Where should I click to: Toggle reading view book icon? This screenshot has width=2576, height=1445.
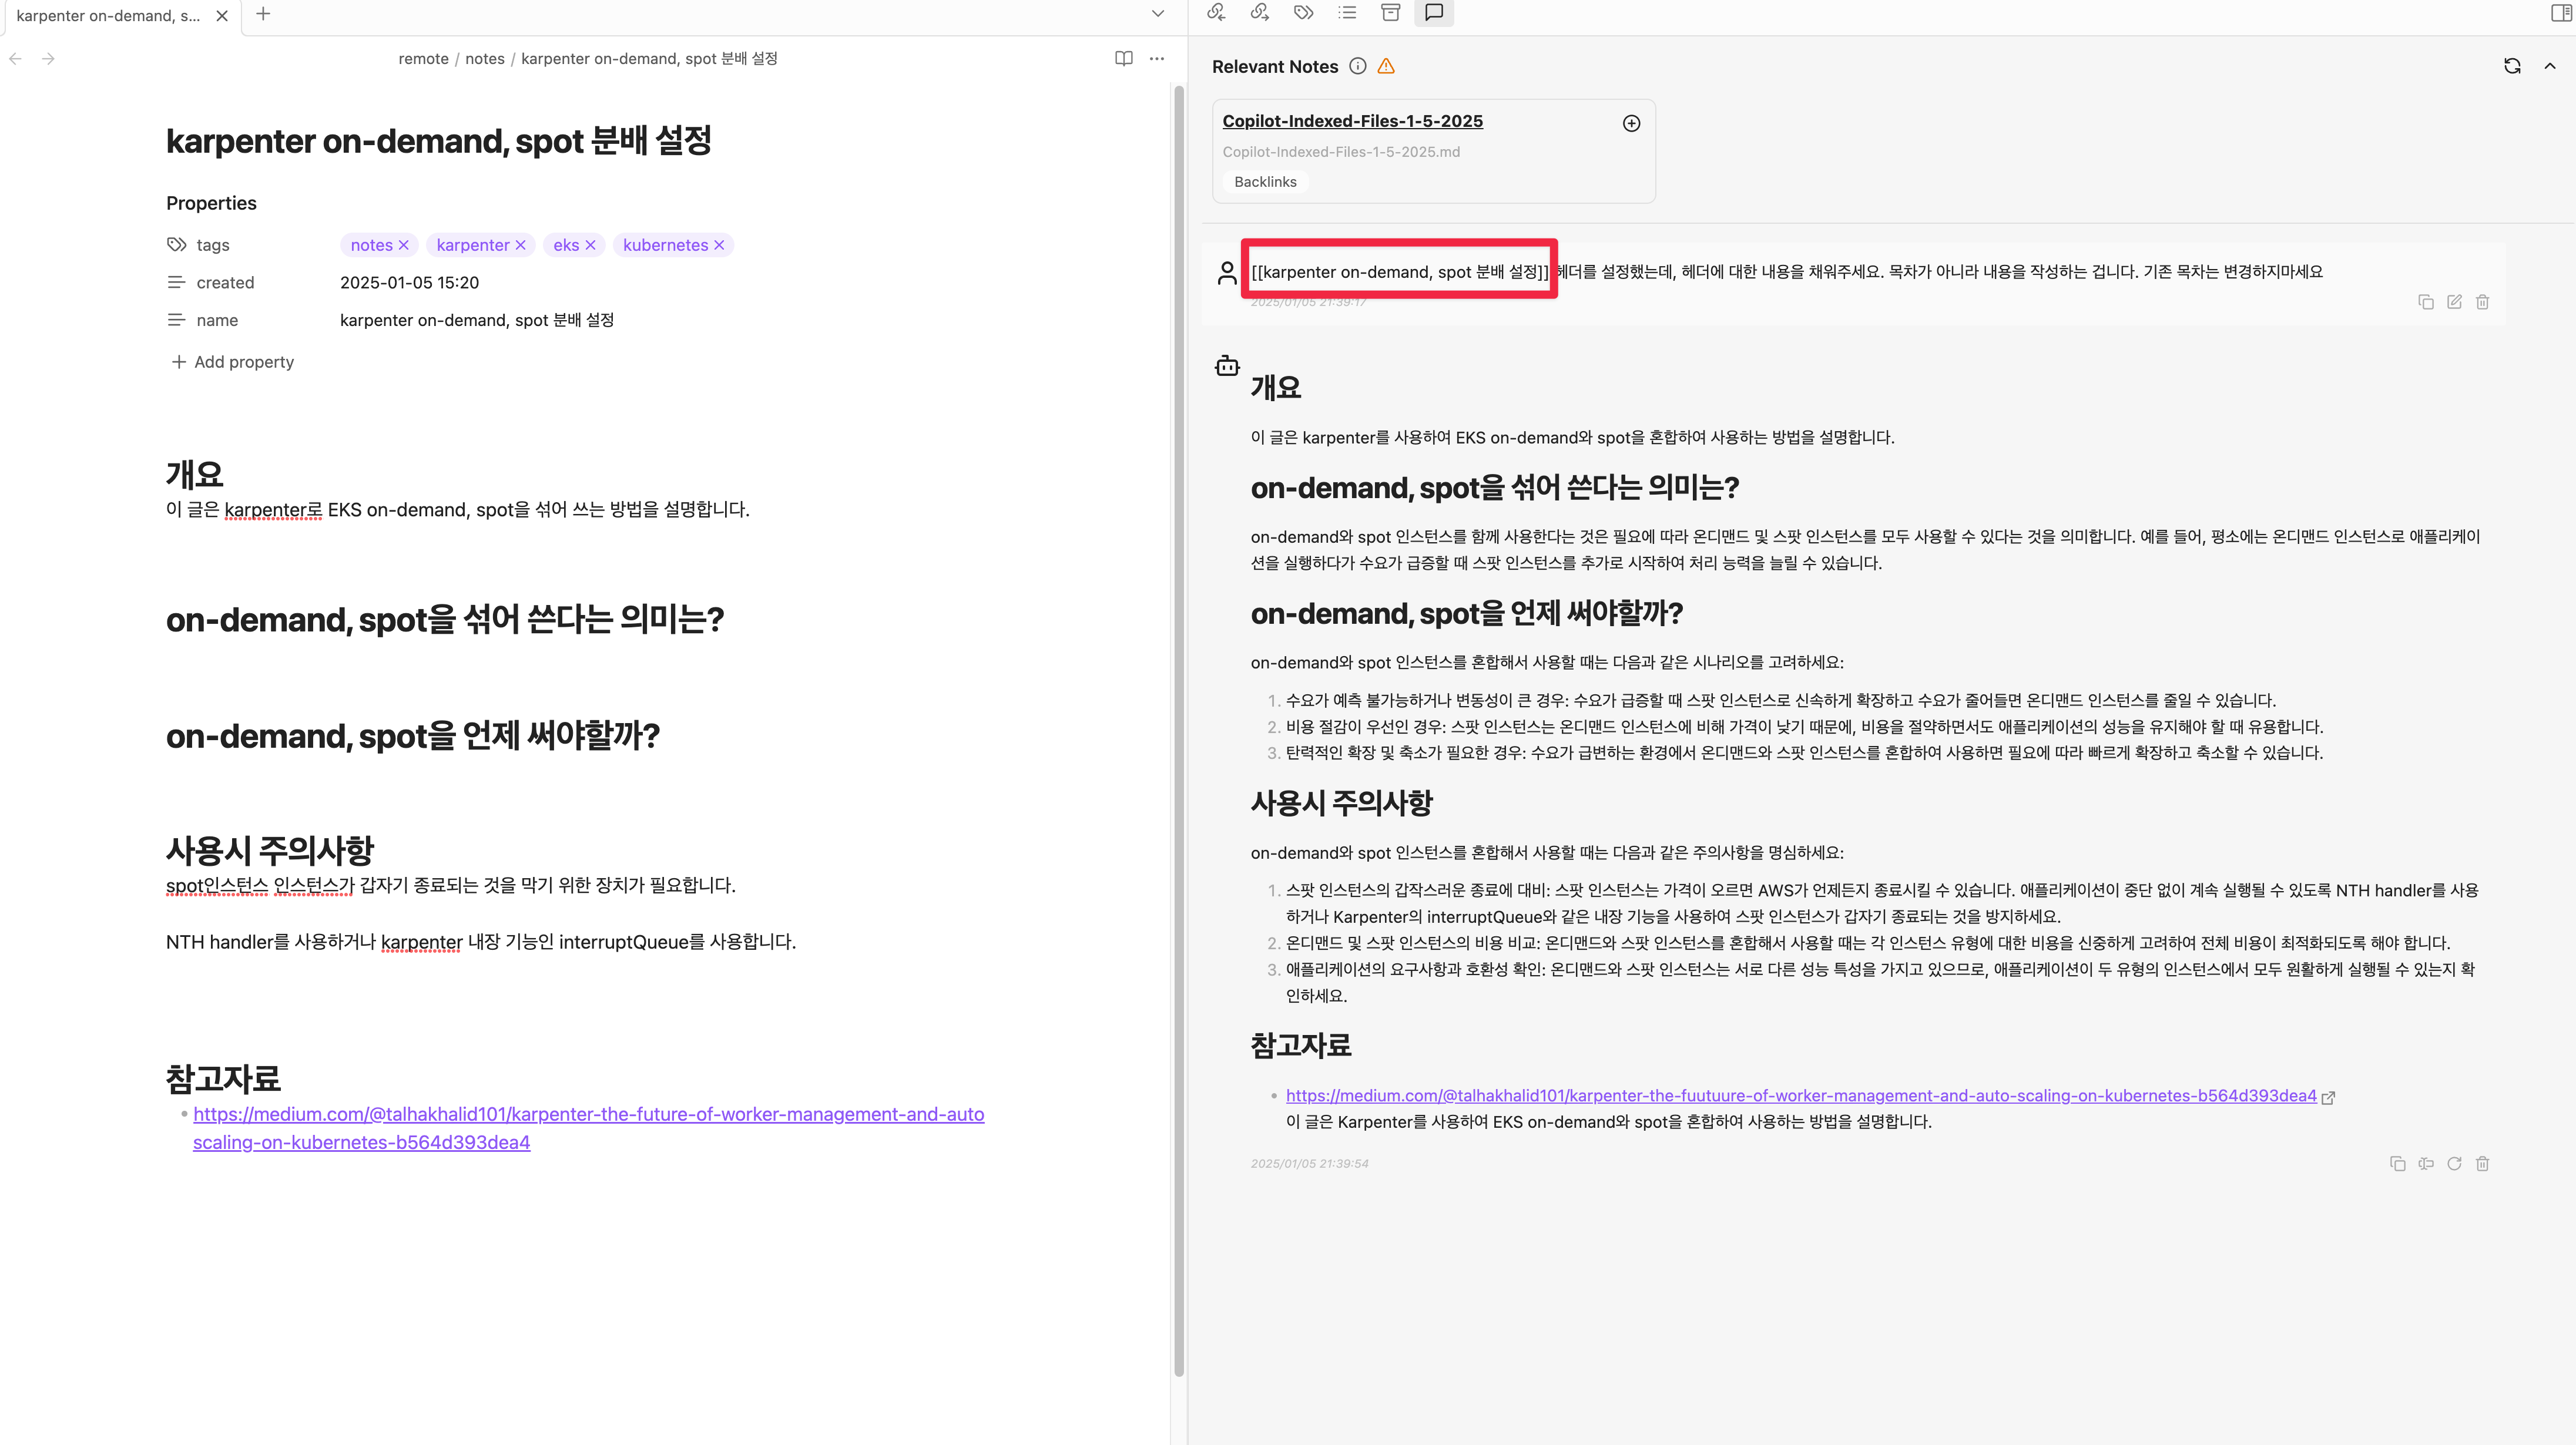pyautogui.click(x=1123, y=59)
